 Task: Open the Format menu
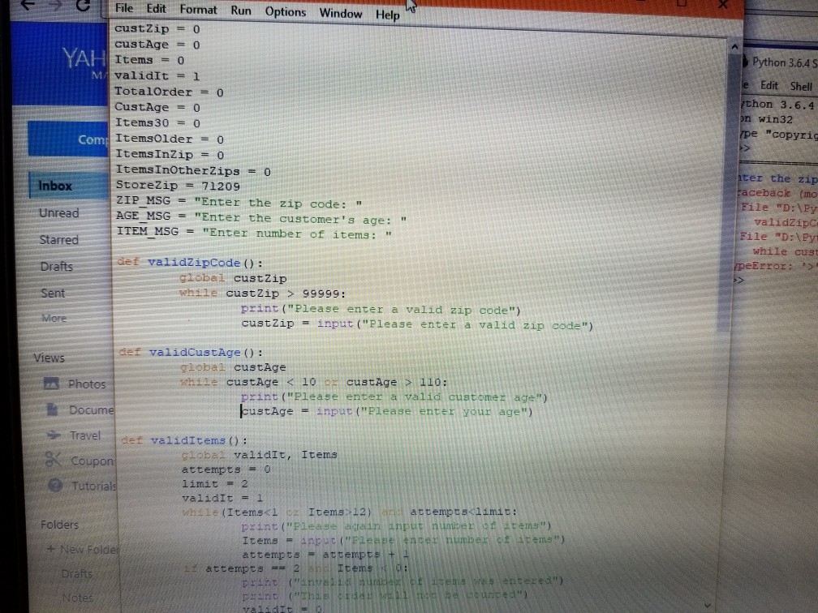click(x=198, y=10)
